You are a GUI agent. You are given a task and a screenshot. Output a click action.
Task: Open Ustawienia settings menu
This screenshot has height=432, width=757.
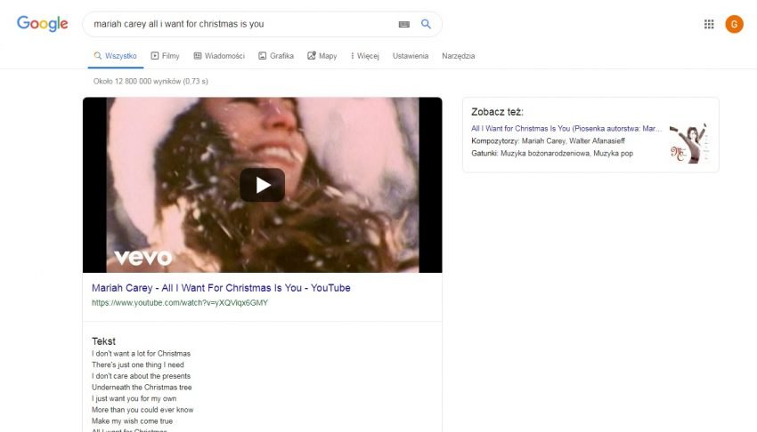411,56
